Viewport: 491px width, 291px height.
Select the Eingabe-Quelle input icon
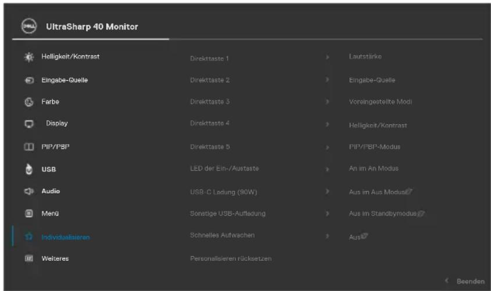pyautogui.click(x=29, y=80)
